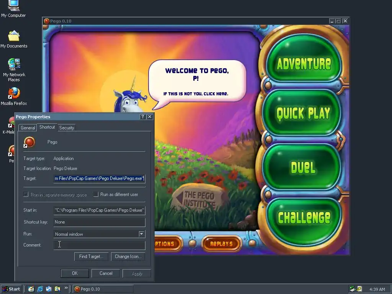
Task: Open the Security tab
Action: click(67, 128)
